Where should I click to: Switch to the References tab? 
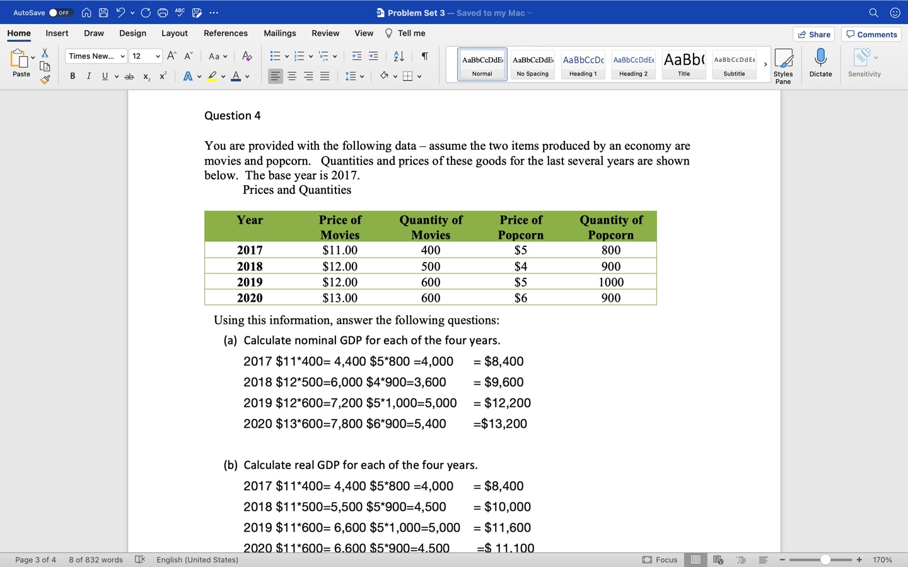pyautogui.click(x=226, y=33)
